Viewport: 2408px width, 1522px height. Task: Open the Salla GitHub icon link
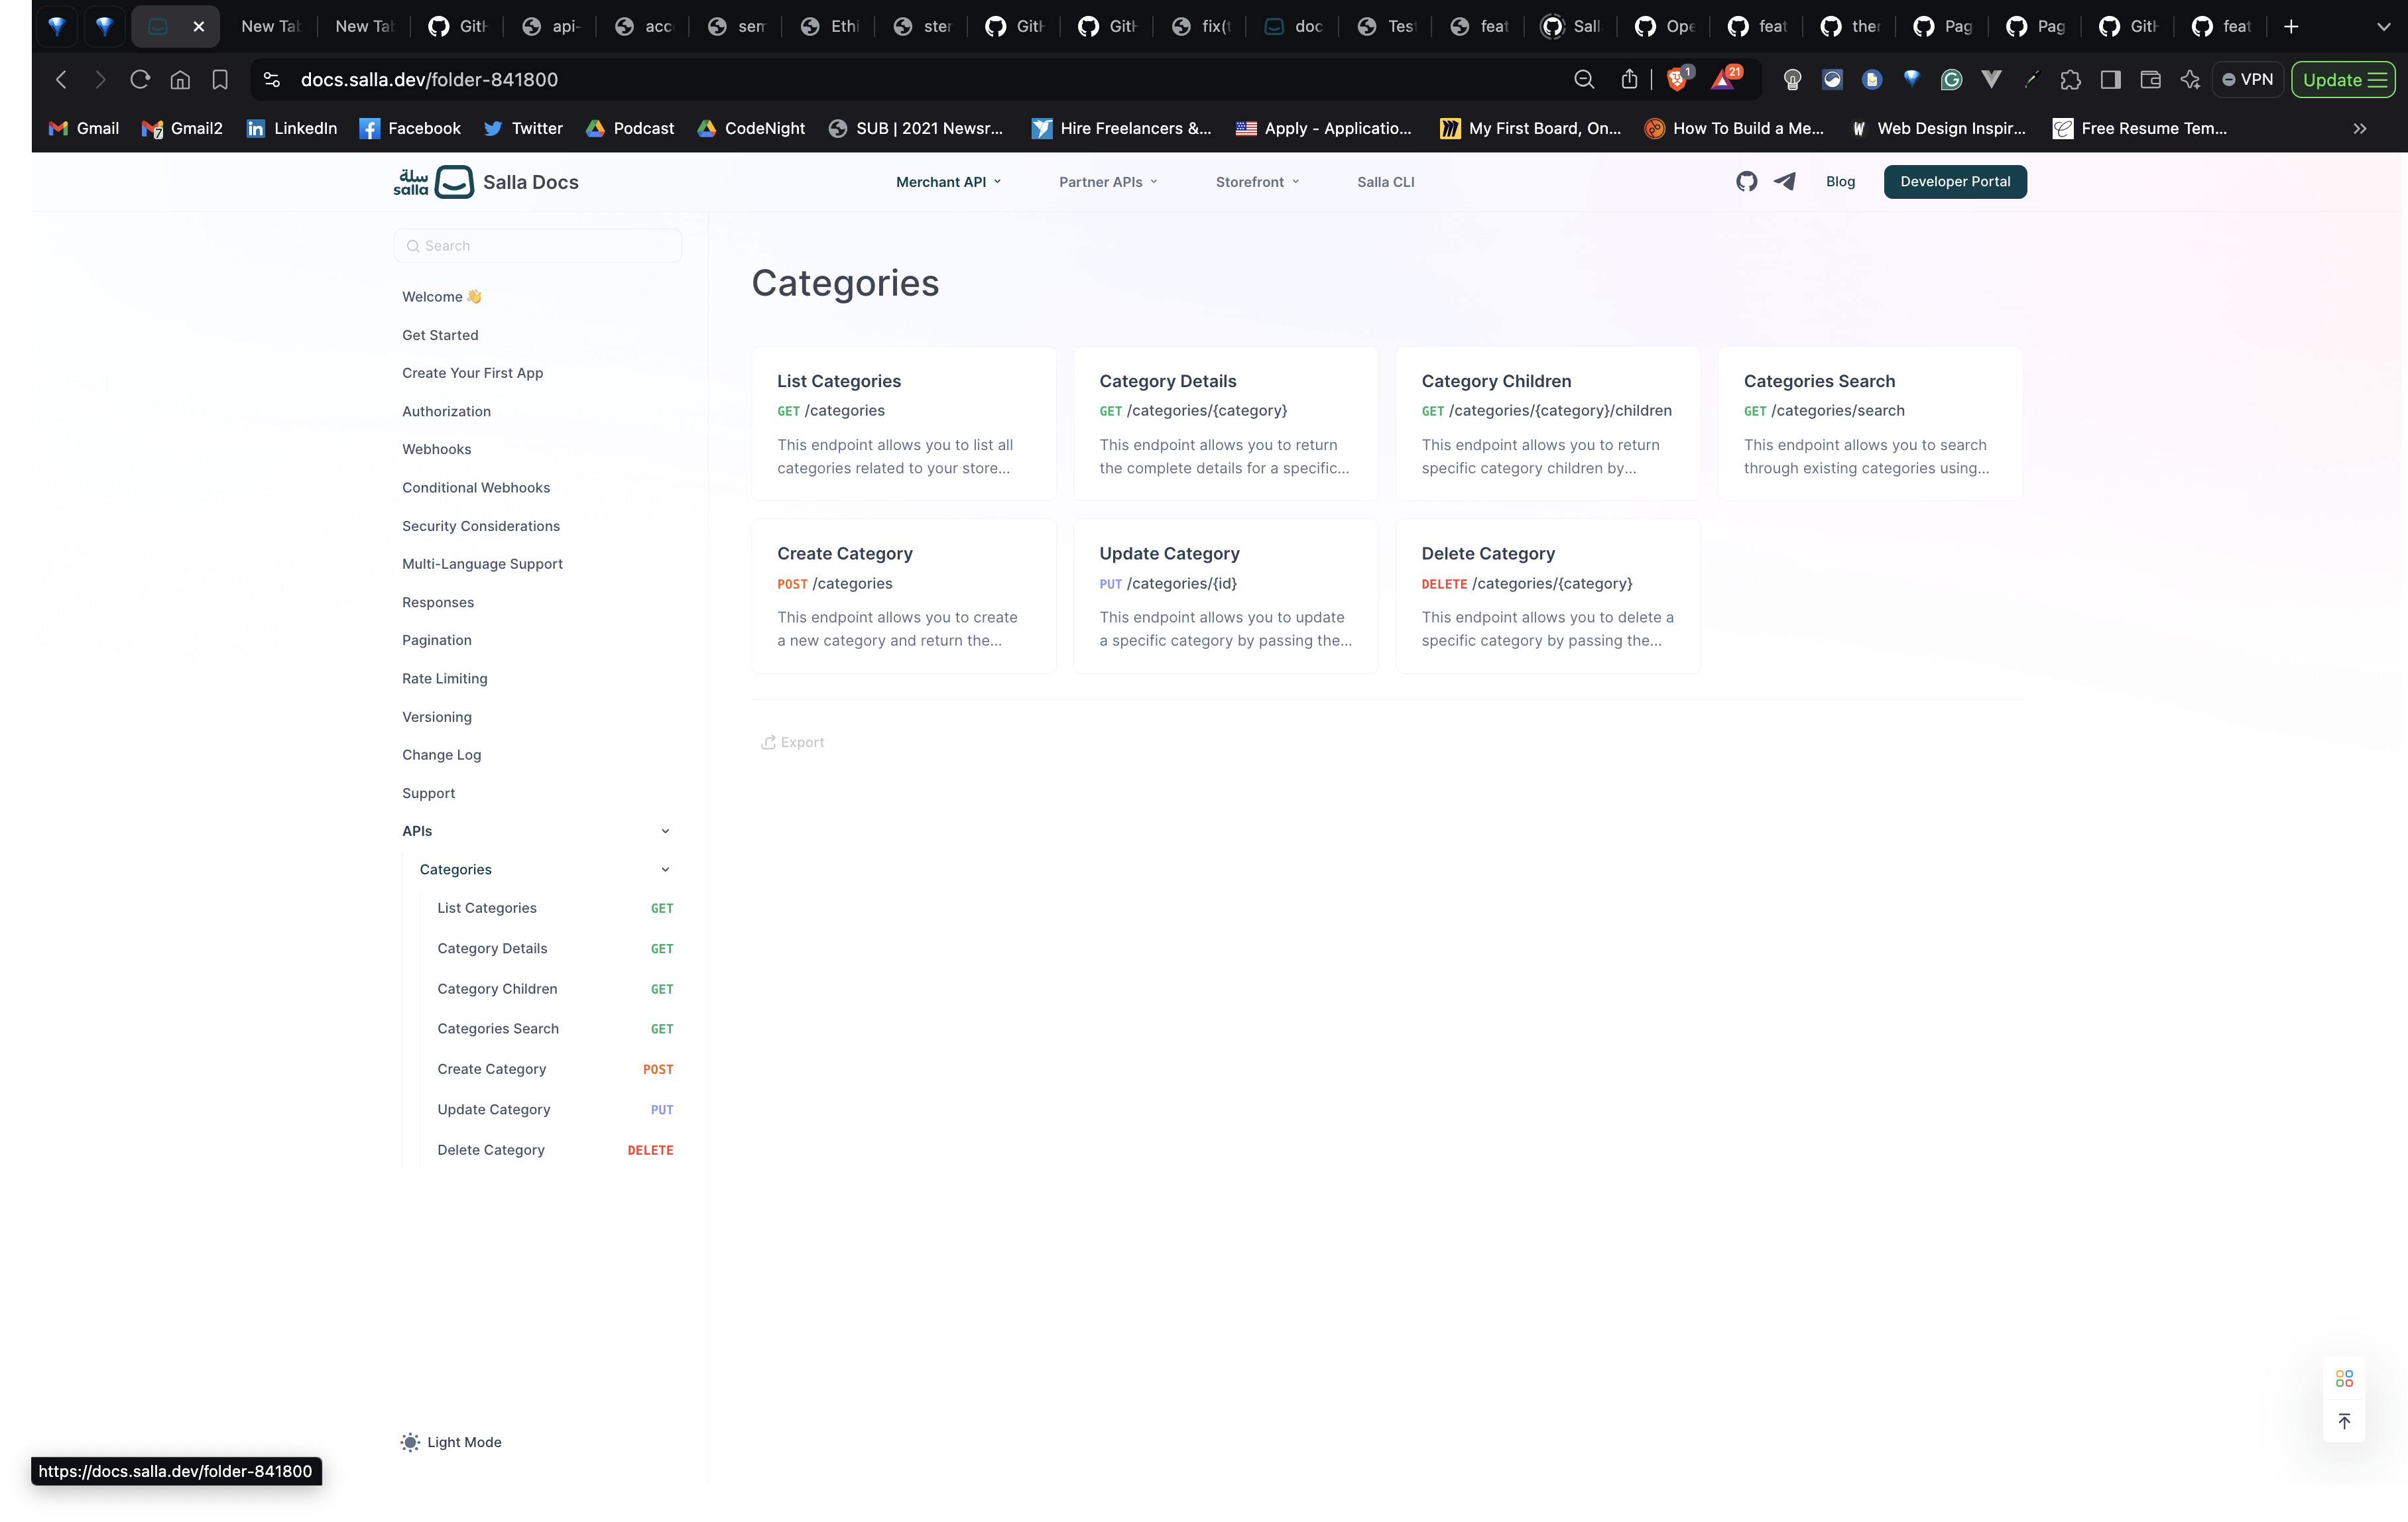1746,181
